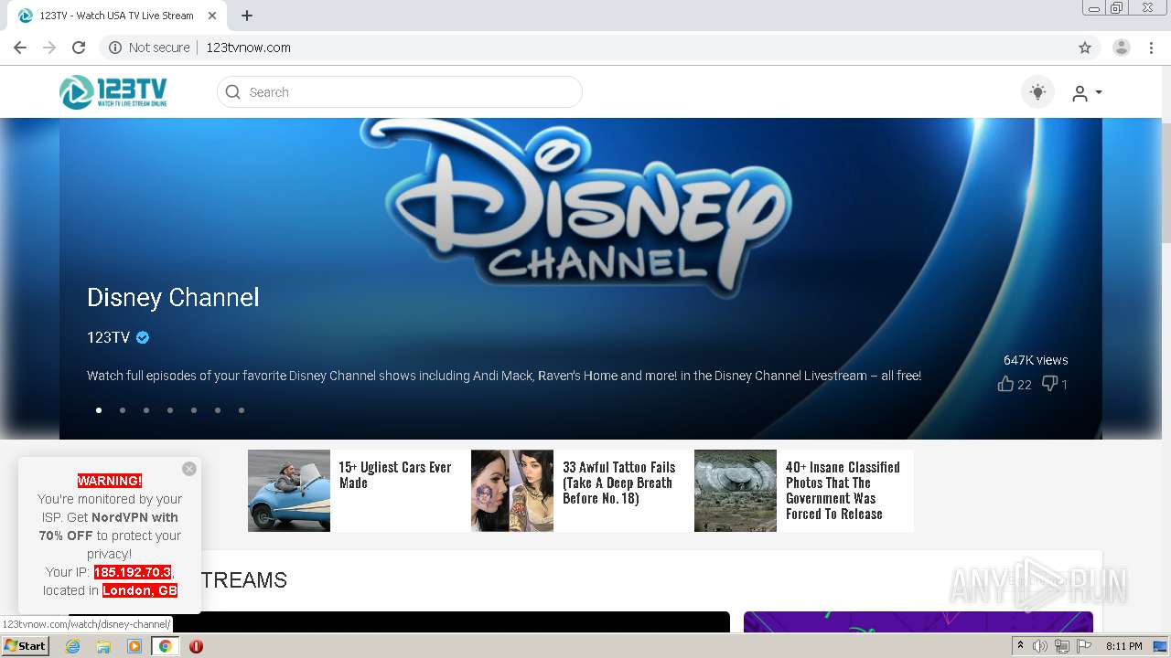Click the NordVPN with 70% OFF link
This screenshot has height=658, width=1171.
(x=110, y=526)
